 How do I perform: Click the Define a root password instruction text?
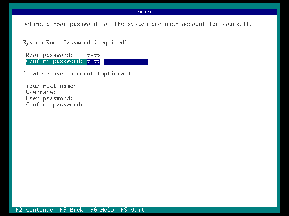pos(137,24)
